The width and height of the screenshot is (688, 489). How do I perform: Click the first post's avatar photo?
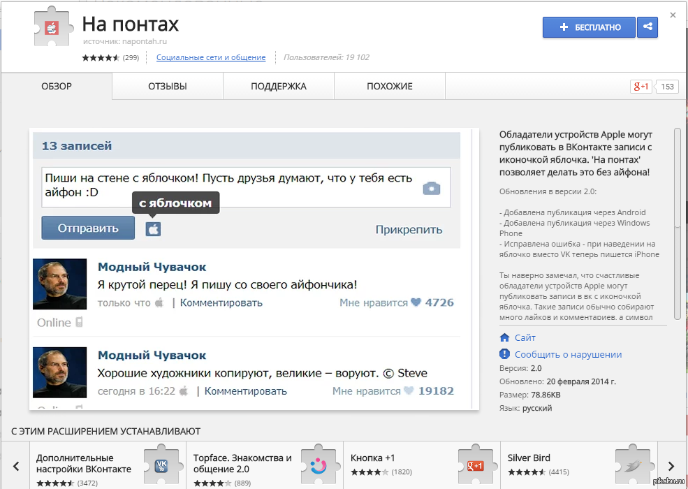59,284
